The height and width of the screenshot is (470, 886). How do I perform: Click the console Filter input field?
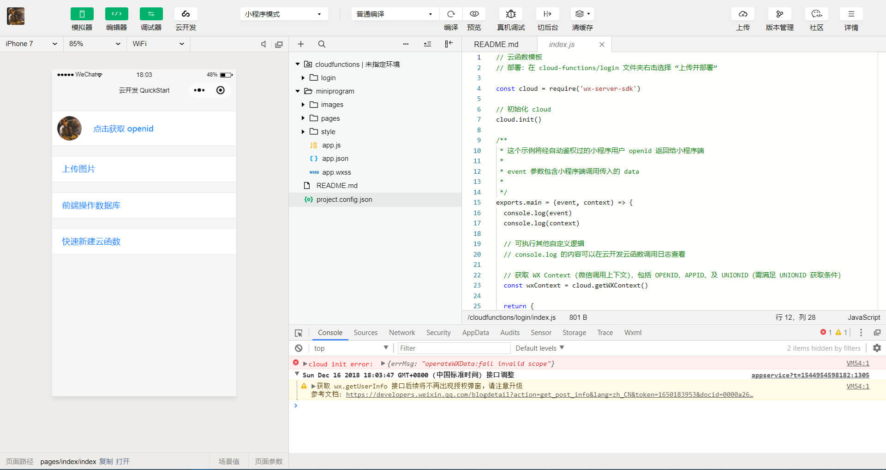coord(454,348)
